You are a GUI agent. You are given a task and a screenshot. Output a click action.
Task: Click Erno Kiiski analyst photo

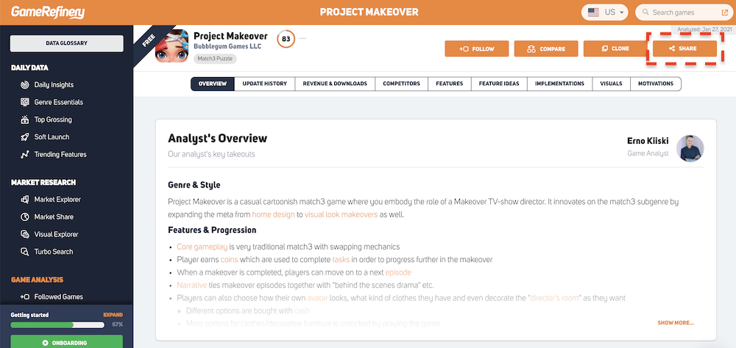pos(690,149)
